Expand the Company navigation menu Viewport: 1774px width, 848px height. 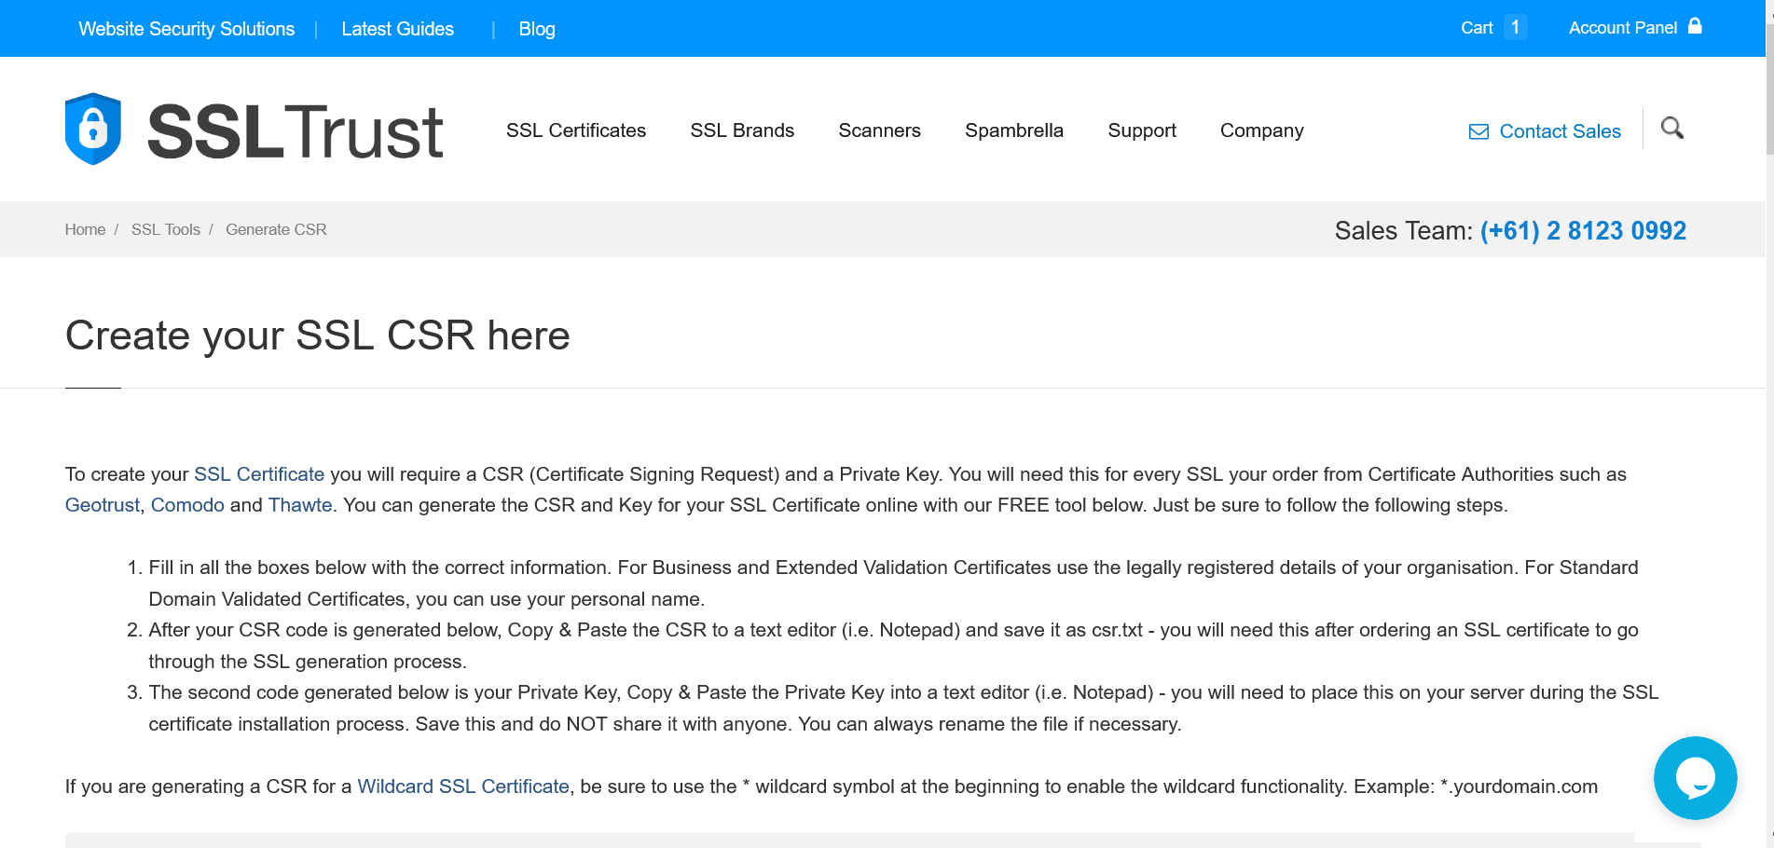[1261, 130]
